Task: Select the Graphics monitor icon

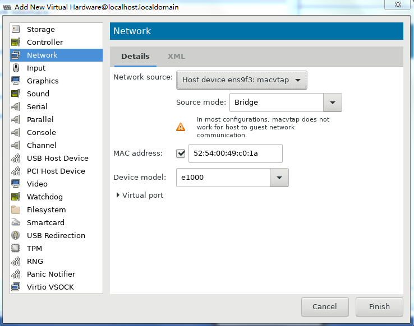Action: [x=16, y=81]
